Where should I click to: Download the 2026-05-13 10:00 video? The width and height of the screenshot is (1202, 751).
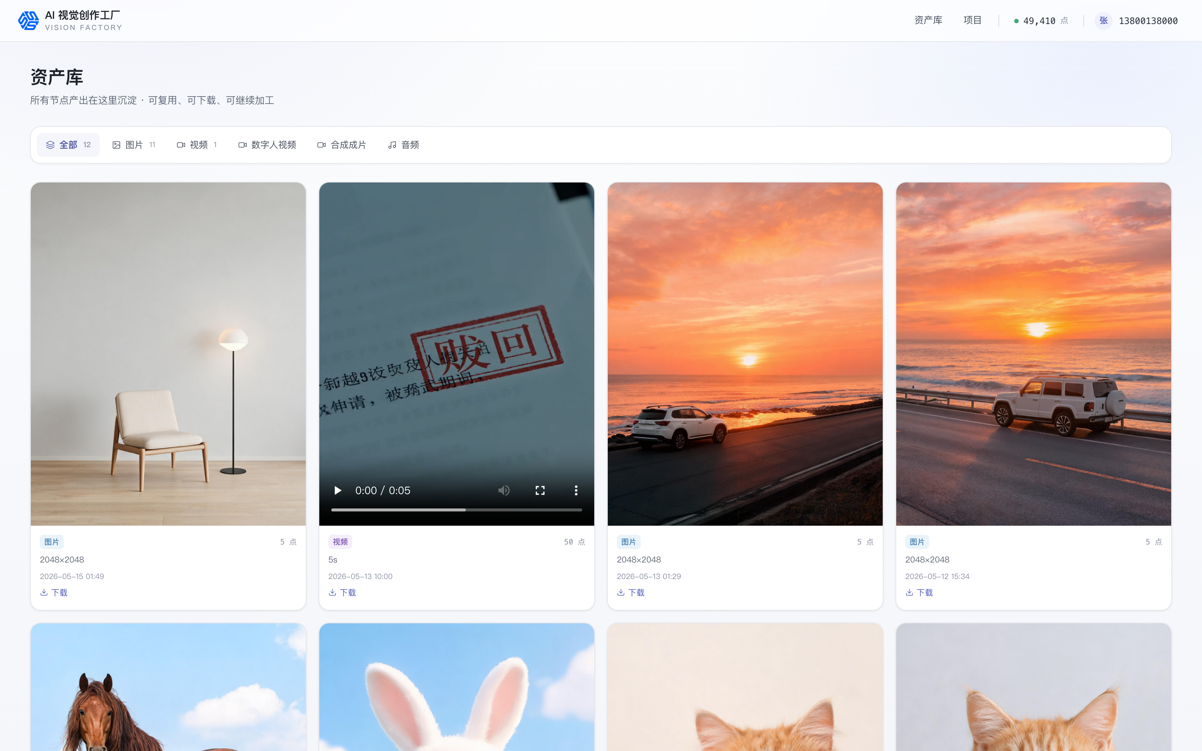(342, 593)
